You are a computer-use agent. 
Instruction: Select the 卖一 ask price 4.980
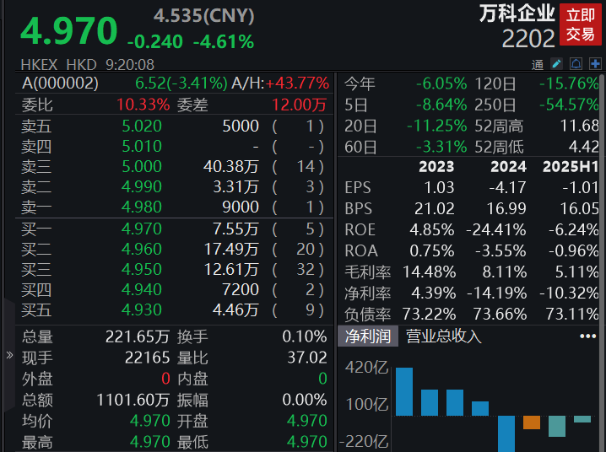(141, 207)
